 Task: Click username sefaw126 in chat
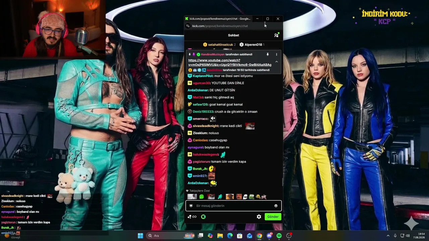click(200, 104)
